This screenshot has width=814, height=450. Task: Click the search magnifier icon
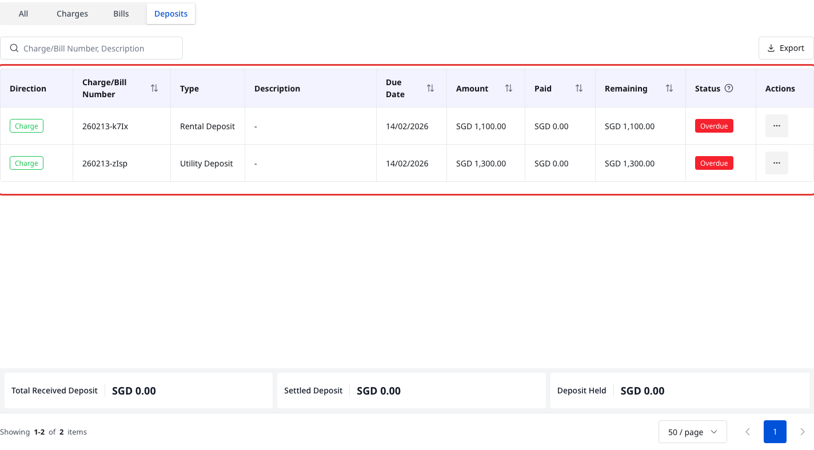coord(14,48)
